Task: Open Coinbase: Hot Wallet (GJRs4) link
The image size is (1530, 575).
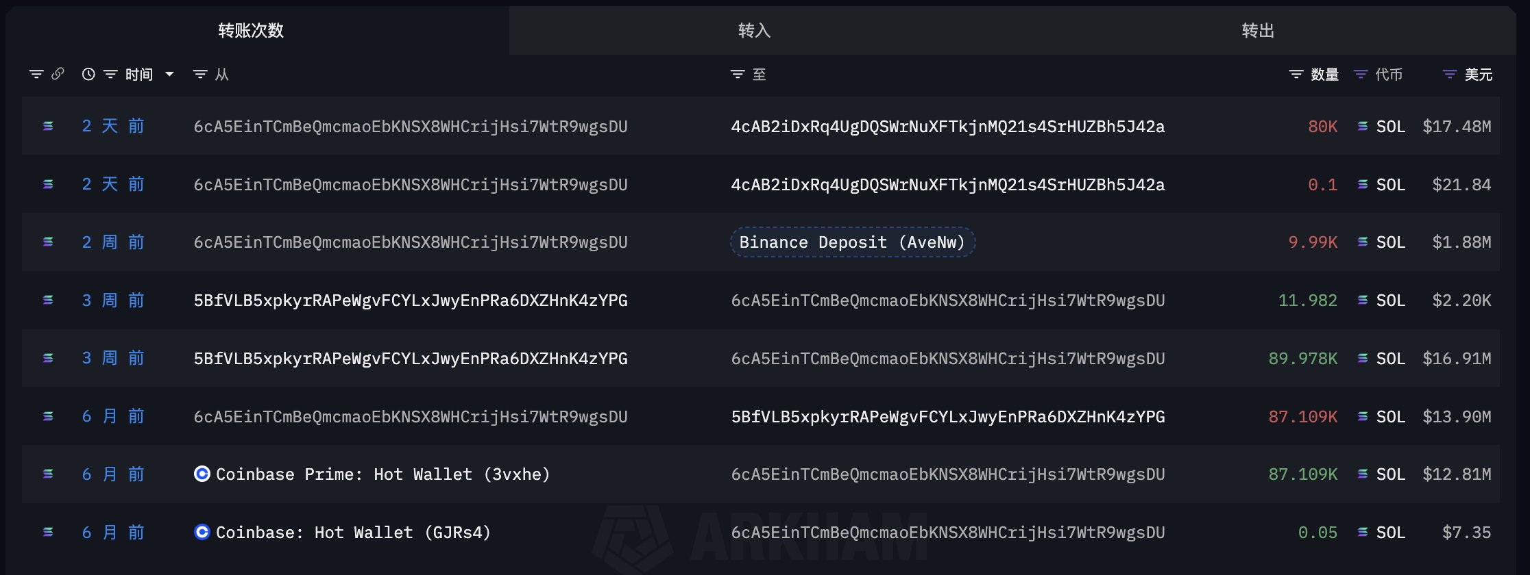Action: click(353, 533)
